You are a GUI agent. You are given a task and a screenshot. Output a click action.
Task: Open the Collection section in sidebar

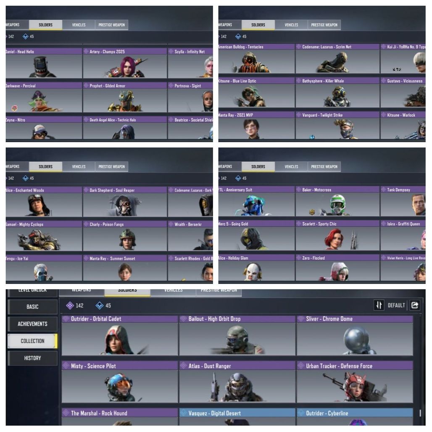[x=32, y=341]
